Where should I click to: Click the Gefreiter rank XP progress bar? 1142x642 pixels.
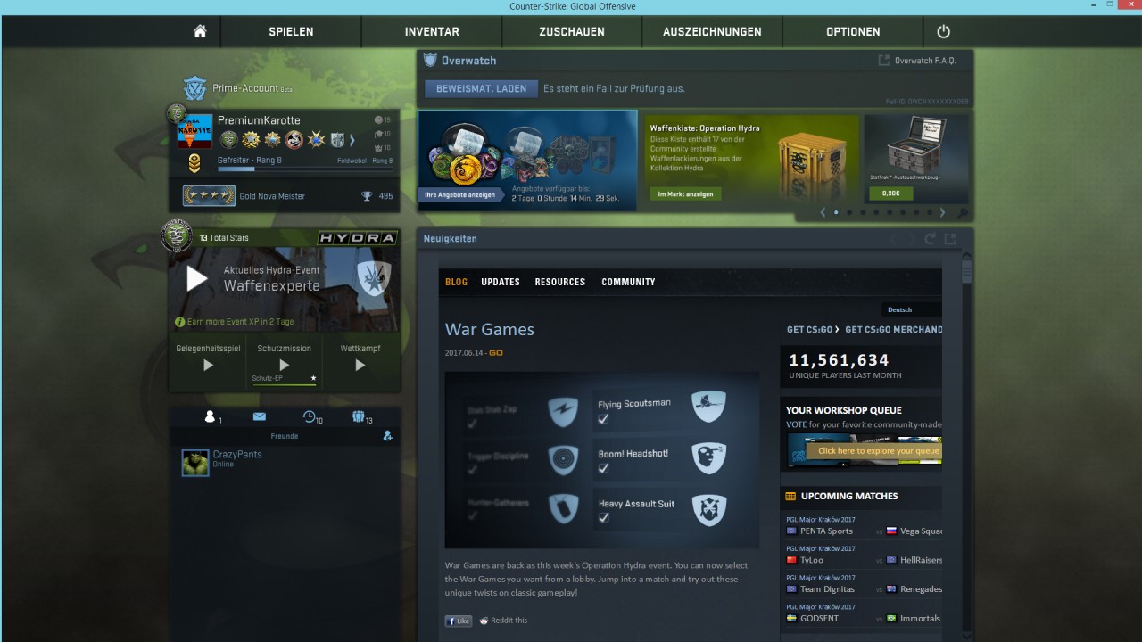point(304,169)
